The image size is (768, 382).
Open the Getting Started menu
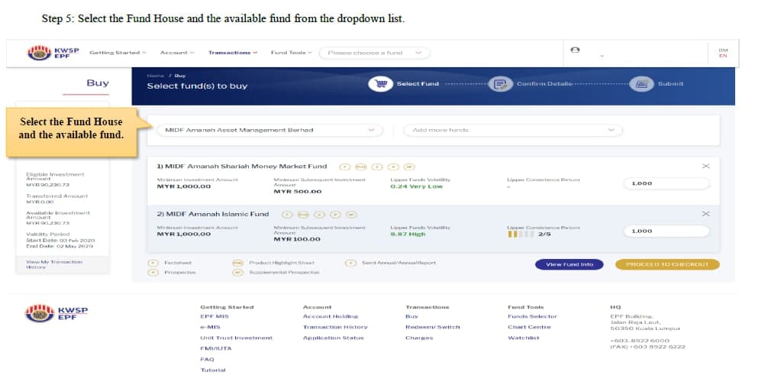pyautogui.click(x=118, y=53)
